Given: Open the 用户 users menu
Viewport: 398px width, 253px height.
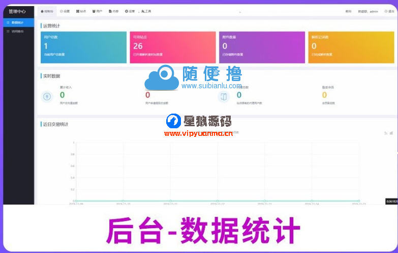Looking at the screenshot, I should 97,11.
